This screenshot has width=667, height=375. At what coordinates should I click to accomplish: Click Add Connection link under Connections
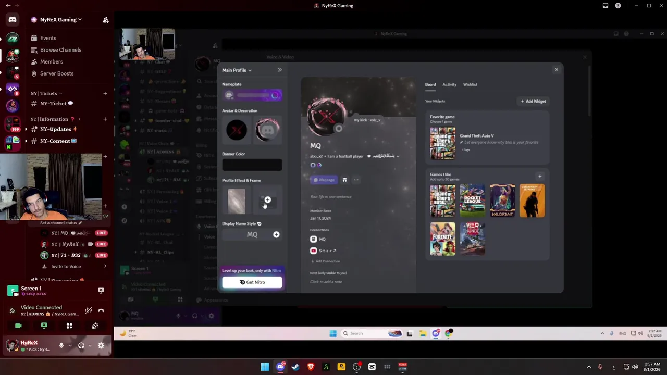tap(325, 261)
